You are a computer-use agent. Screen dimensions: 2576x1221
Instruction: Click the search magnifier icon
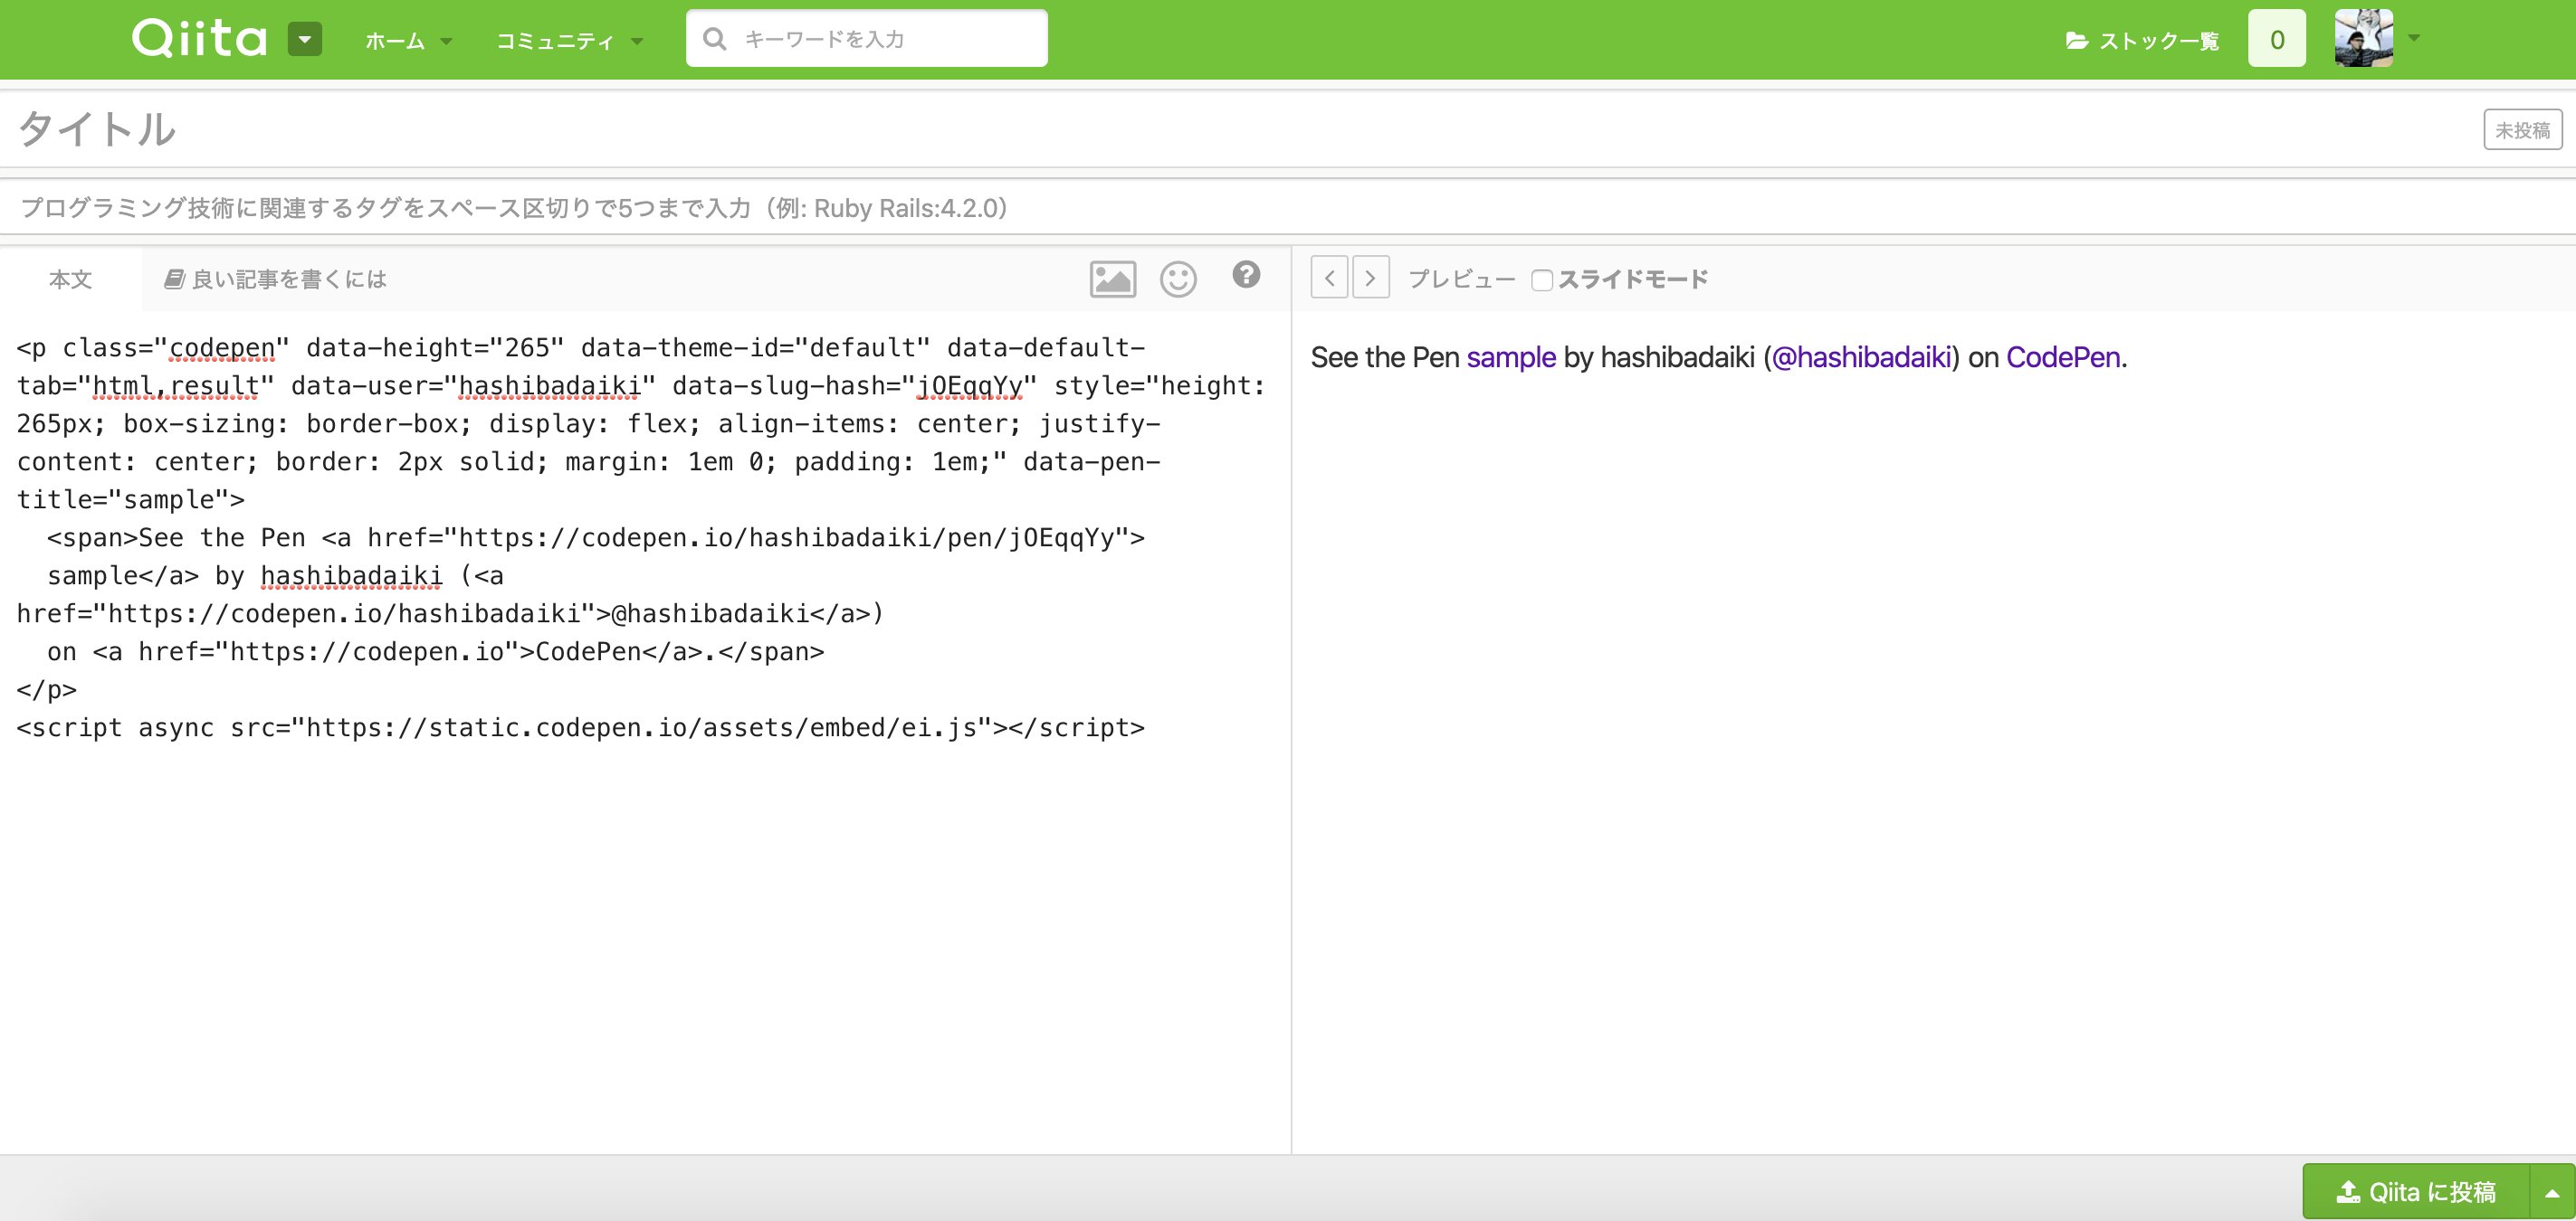click(714, 39)
